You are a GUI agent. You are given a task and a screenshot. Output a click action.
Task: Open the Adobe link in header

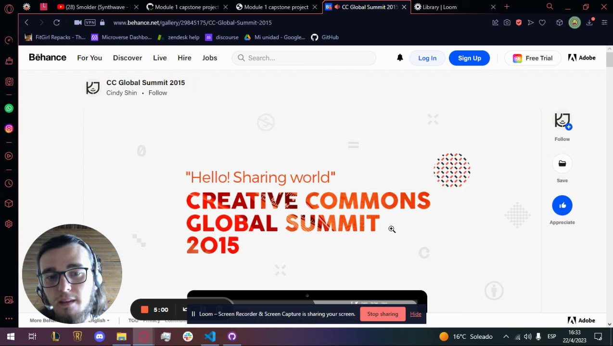pyautogui.click(x=582, y=58)
